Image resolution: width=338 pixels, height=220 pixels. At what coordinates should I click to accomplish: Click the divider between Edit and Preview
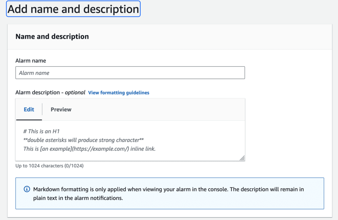click(42, 109)
